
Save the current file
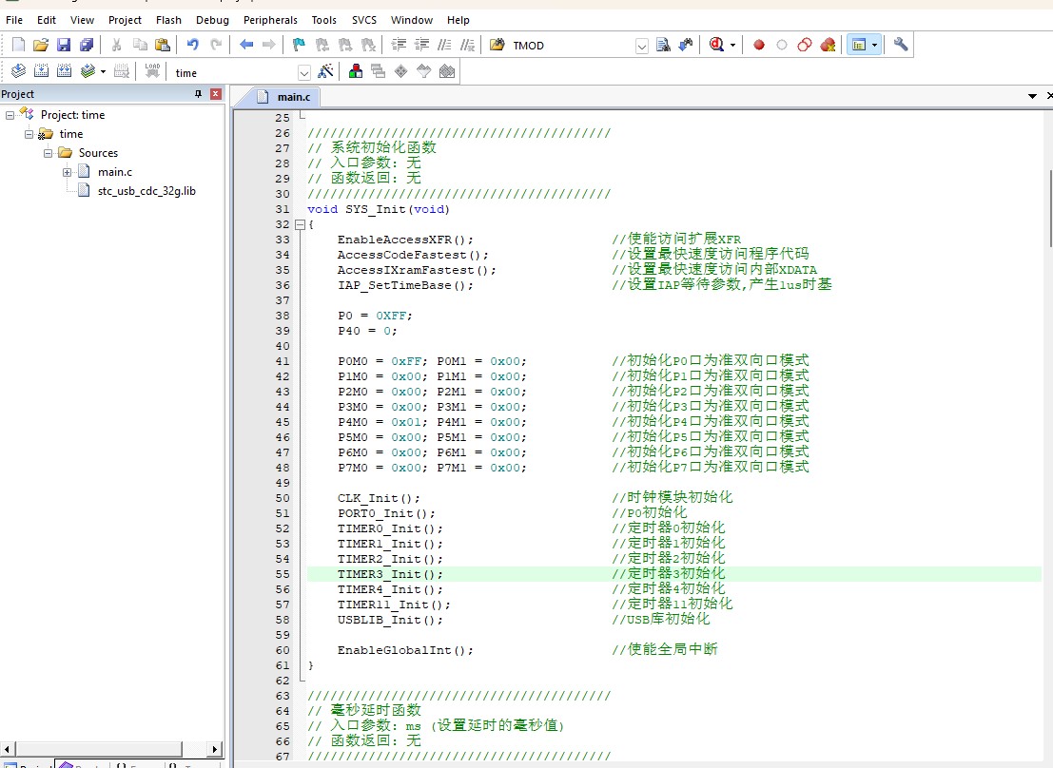click(x=64, y=45)
